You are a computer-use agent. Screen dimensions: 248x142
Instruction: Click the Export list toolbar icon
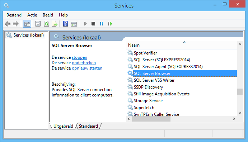pyautogui.click(x=55, y=24)
